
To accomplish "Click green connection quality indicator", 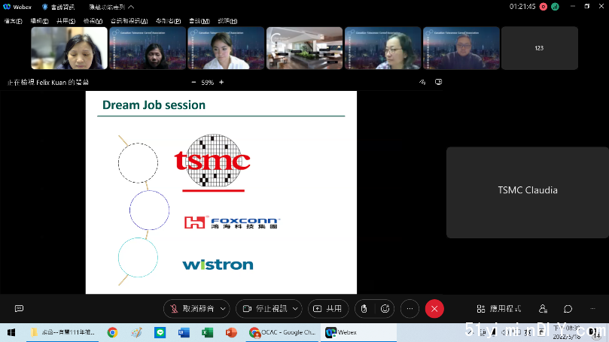I will (555, 7).
